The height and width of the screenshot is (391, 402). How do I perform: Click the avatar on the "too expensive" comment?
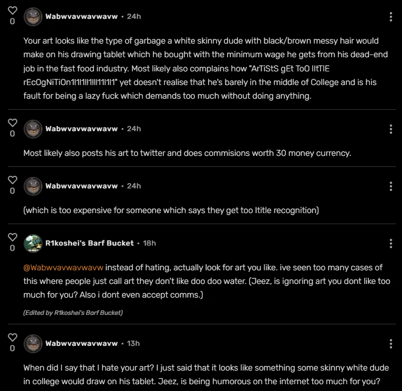pos(33,186)
